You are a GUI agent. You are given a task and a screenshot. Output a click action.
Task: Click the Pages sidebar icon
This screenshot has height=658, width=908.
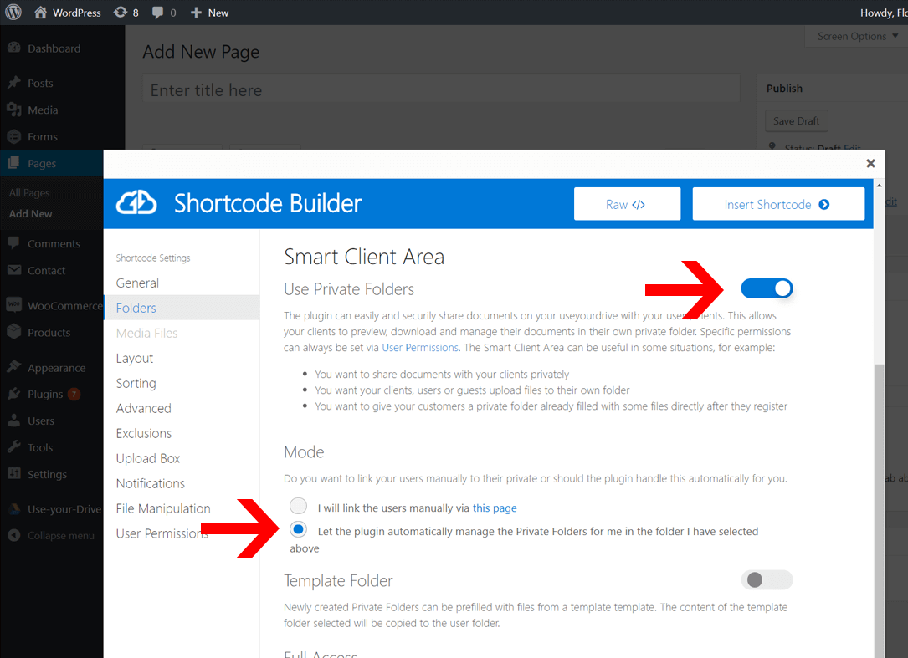[x=14, y=163]
